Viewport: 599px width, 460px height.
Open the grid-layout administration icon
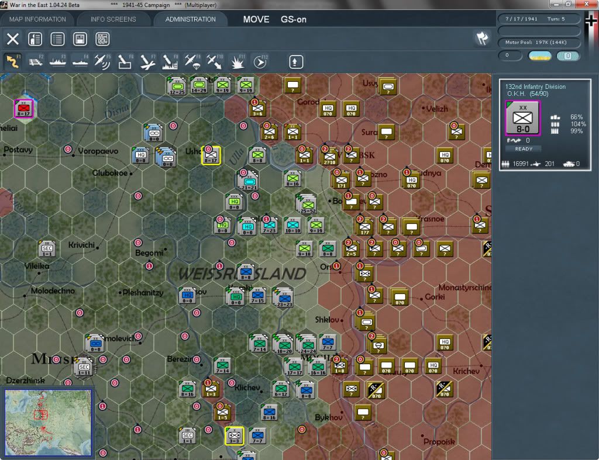point(102,39)
